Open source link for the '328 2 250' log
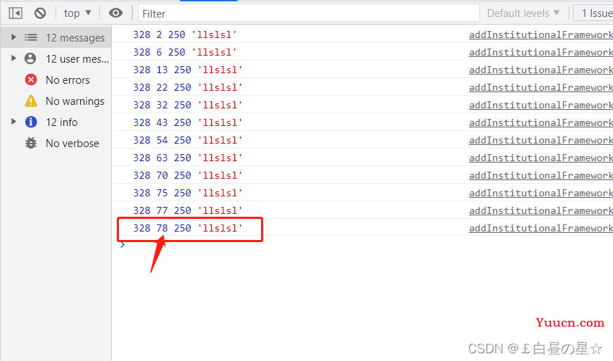The width and height of the screenshot is (613, 361). (541, 34)
